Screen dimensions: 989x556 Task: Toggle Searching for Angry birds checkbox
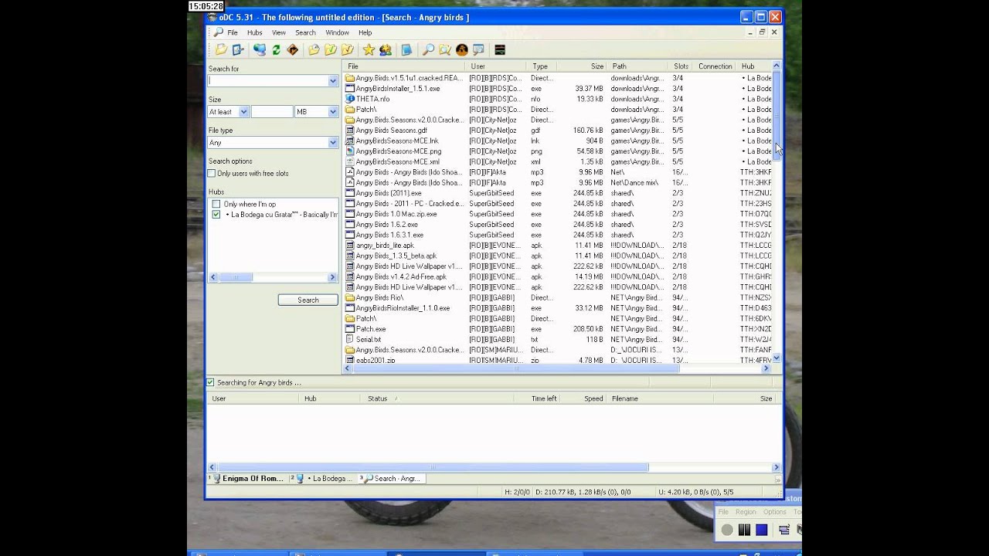[210, 382]
